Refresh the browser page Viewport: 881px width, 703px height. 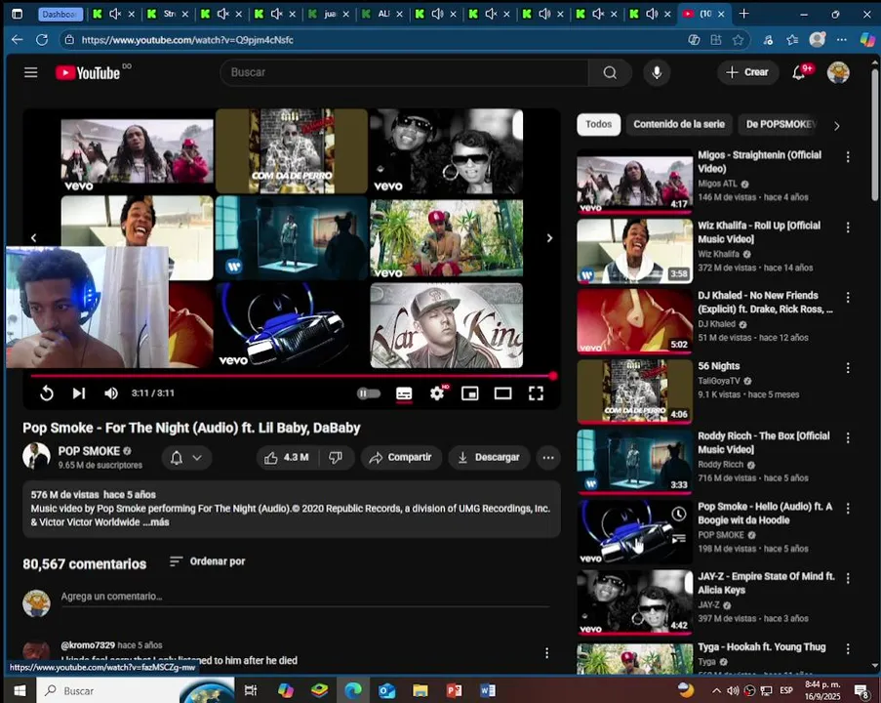42,40
